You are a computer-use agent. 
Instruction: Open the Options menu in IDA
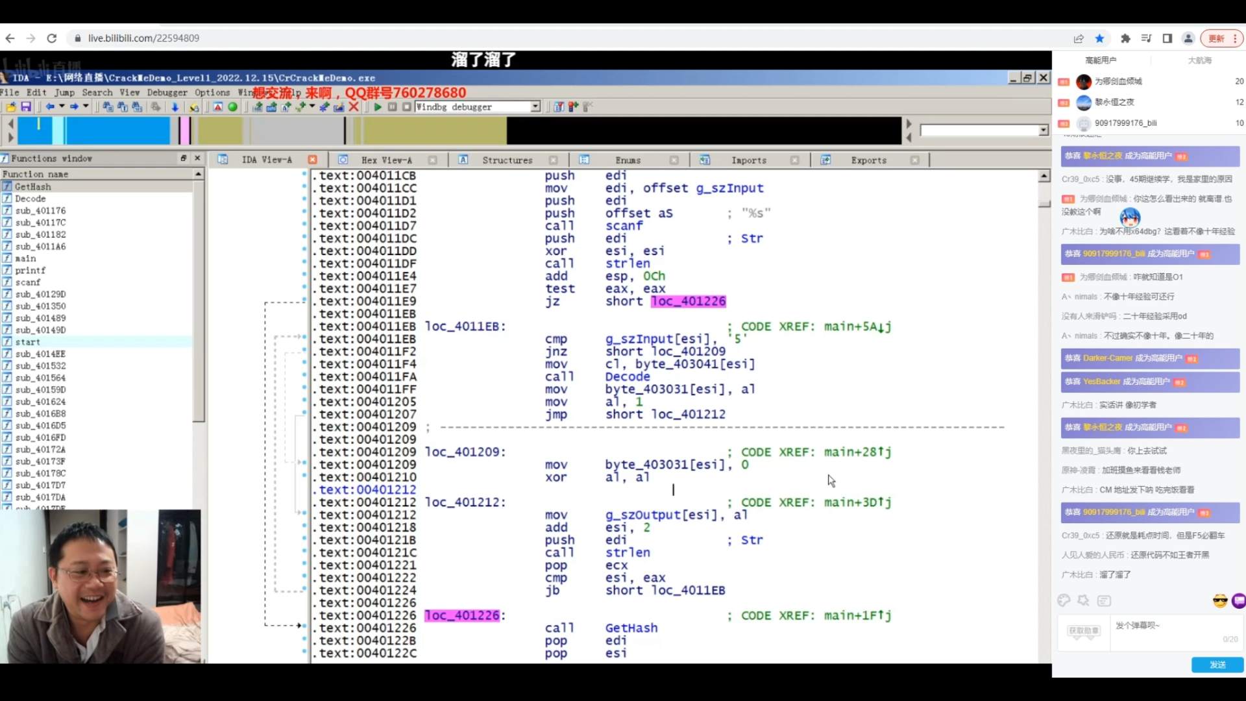pos(212,93)
